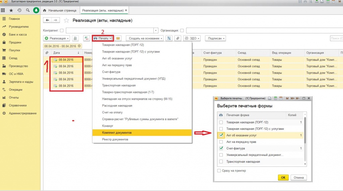Expand the Подписан filter dropdown
This screenshot has width=343, height=191.
coord(215,38)
